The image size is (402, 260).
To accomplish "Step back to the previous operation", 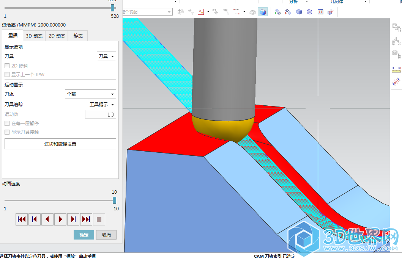I will click(35, 219).
